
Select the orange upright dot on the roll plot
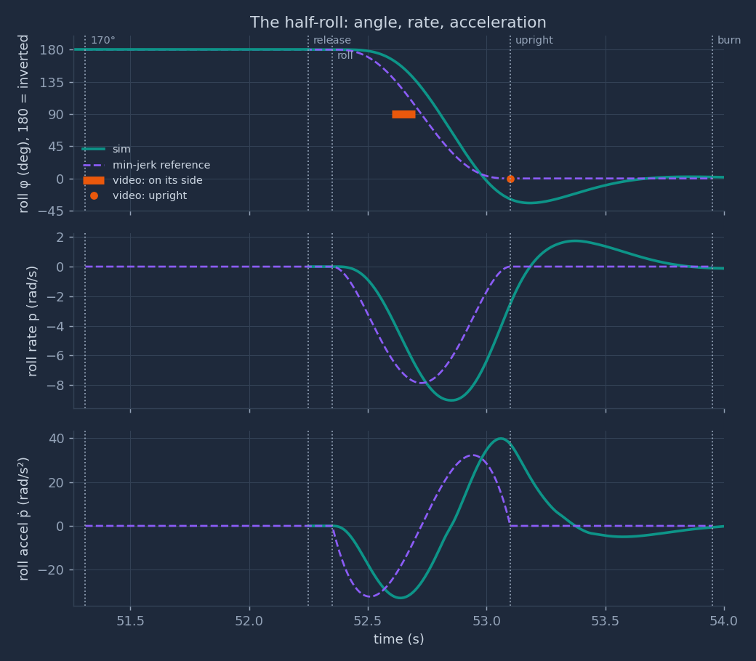[x=510, y=179]
